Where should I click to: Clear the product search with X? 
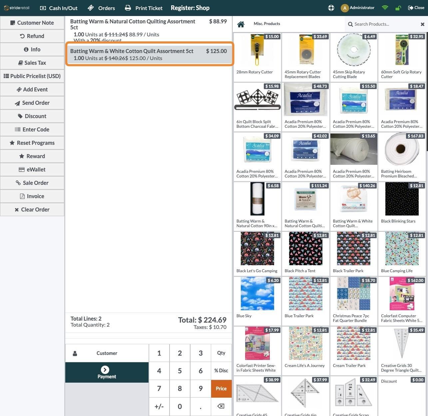coord(422,24)
